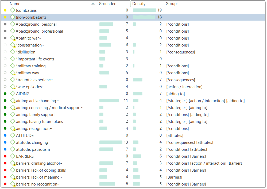Click the *military training code diamond

13,66
